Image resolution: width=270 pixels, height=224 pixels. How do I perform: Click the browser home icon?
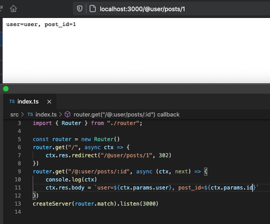[x=13, y=9]
